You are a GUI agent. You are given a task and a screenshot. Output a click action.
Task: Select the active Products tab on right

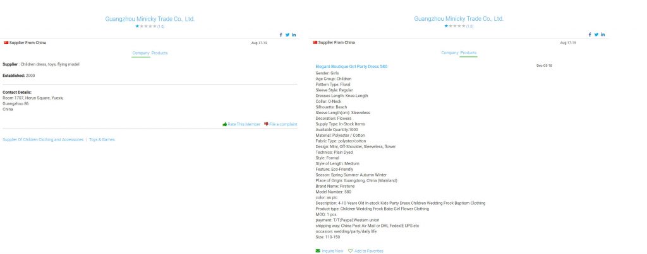[x=469, y=53]
